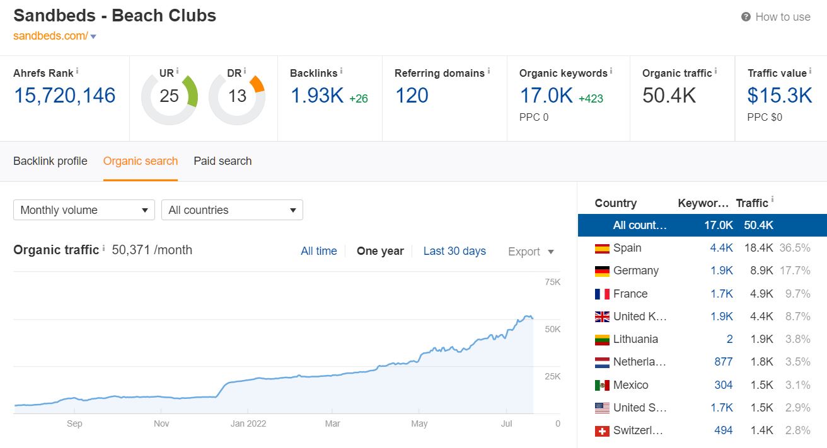827x448 pixels.
Task: Click the 50.4K organic traffic value
Action: pos(669,96)
